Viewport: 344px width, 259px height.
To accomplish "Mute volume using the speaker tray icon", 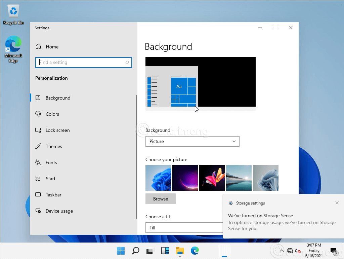I will (x=298, y=251).
